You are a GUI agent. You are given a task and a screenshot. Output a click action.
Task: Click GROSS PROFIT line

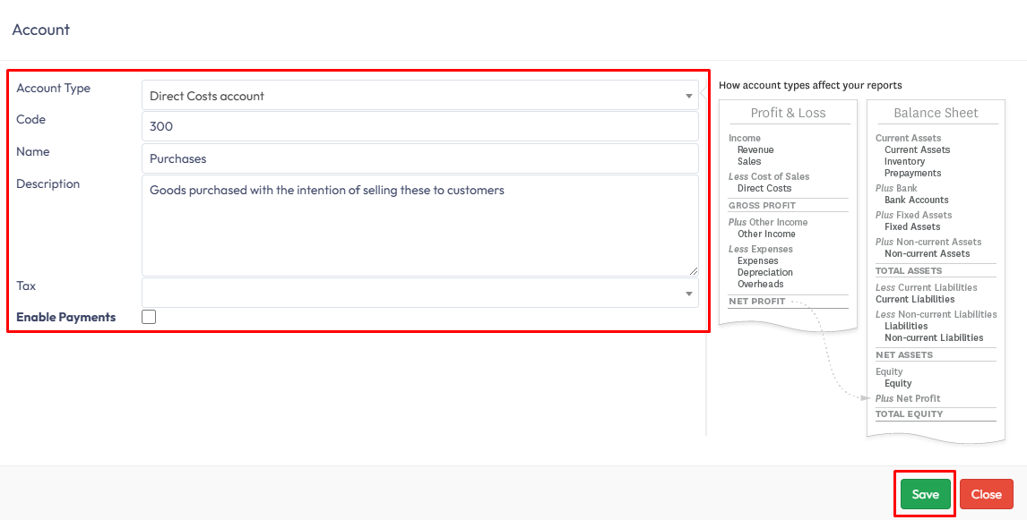(762, 205)
